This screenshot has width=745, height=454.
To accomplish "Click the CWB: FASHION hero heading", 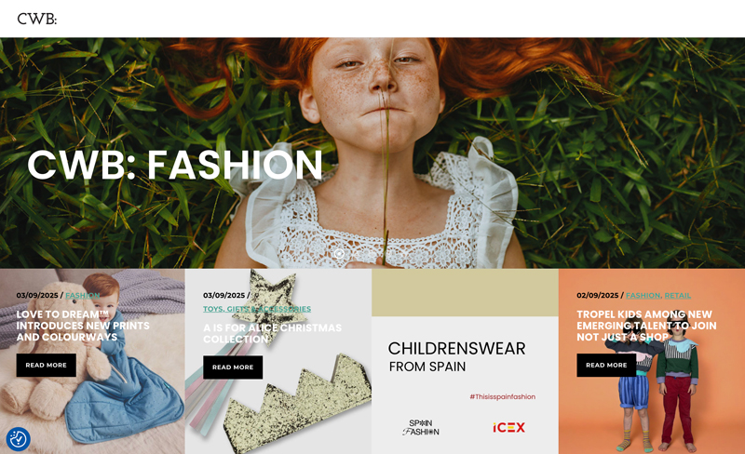I will coord(175,165).
